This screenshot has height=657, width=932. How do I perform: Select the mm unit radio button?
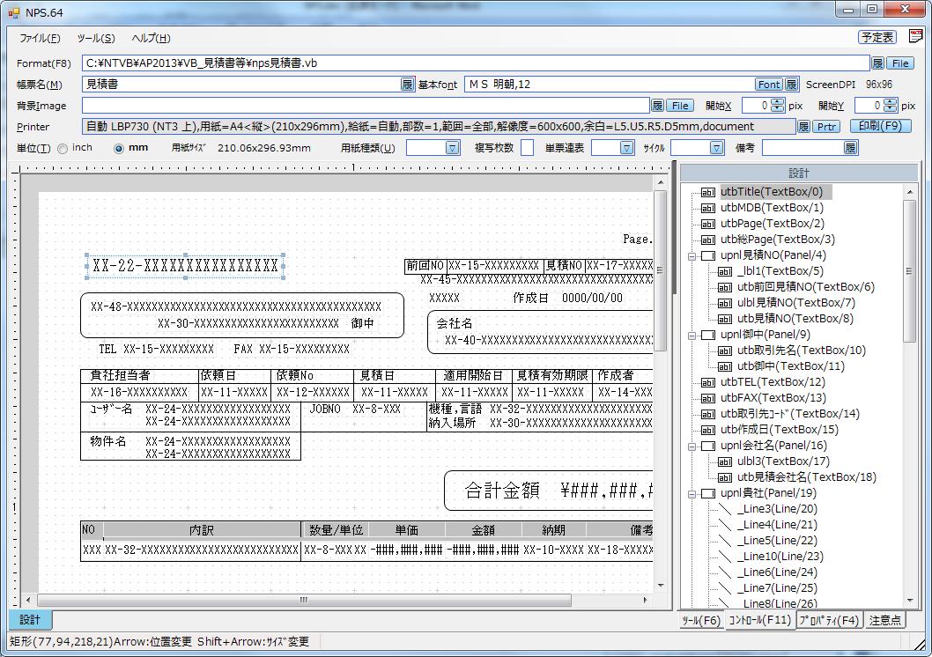(119, 149)
